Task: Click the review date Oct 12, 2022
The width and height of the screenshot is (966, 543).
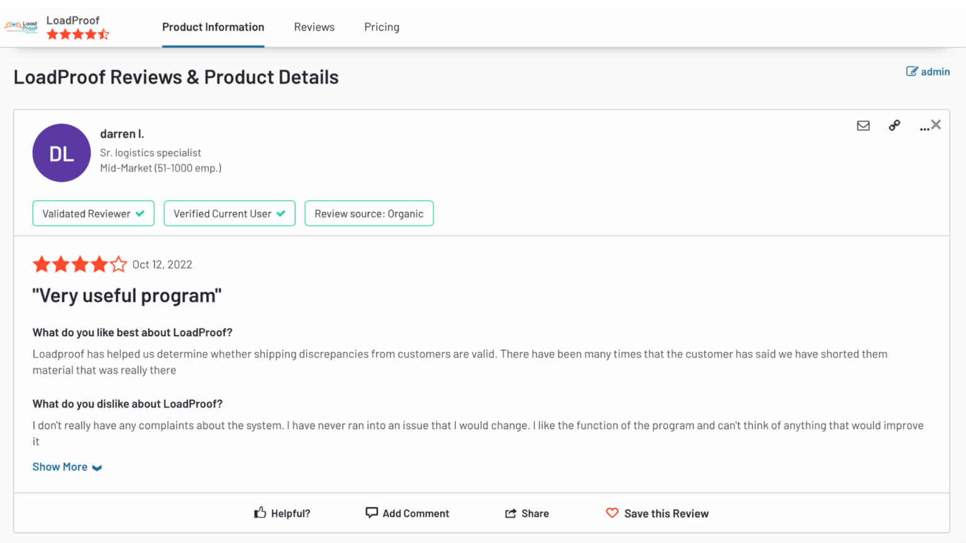Action: (162, 265)
